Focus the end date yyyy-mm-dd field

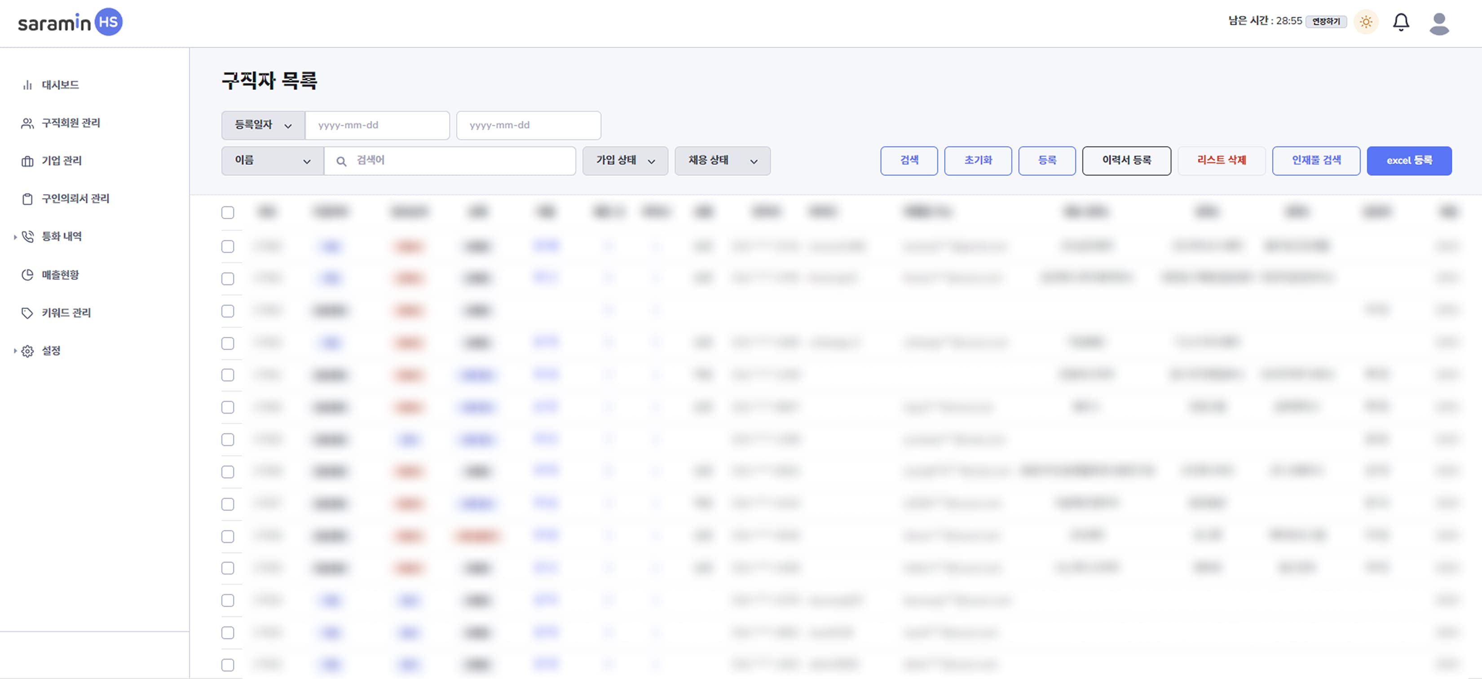coord(529,125)
